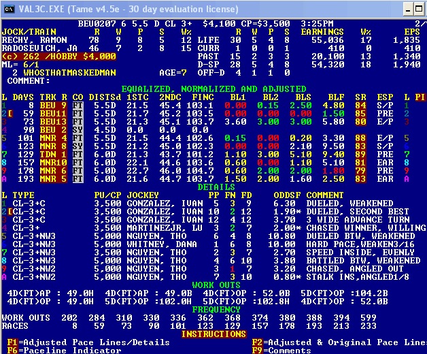Select speed rating 89 in TDN row
Screen dimensions: 427x354
click(x=360, y=155)
